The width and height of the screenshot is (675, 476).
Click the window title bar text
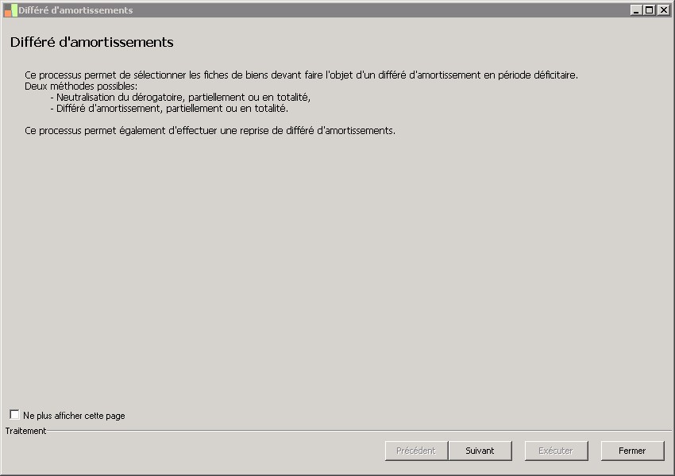75,10
